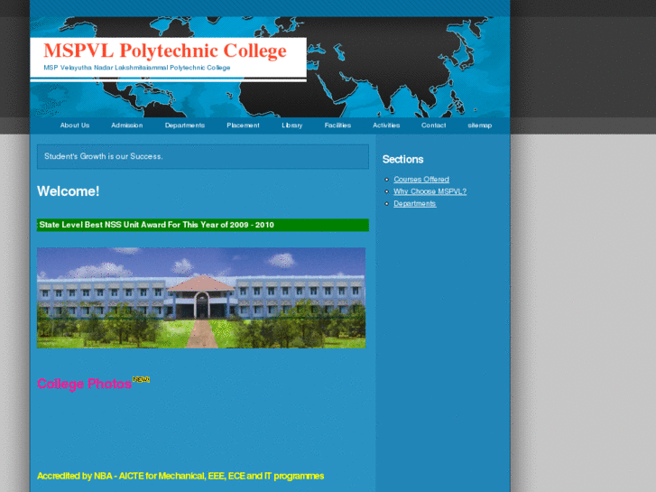Click the Courses Offered link
The width and height of the screenshot is (656, 492).
tap(421, 180)
